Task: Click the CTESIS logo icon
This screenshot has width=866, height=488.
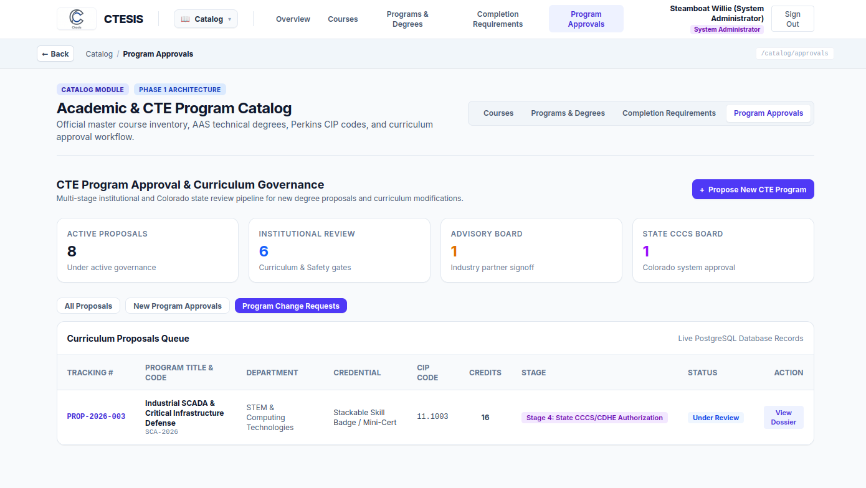Action: (77, 19)
